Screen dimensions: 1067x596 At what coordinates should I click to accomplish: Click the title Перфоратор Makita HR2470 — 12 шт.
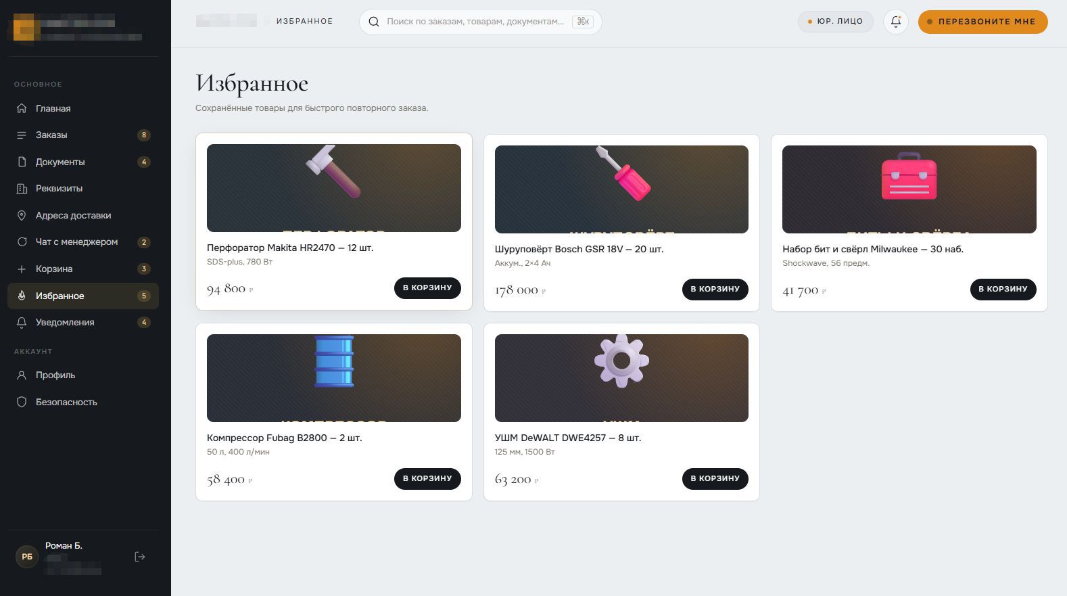(x=290, y=248)
